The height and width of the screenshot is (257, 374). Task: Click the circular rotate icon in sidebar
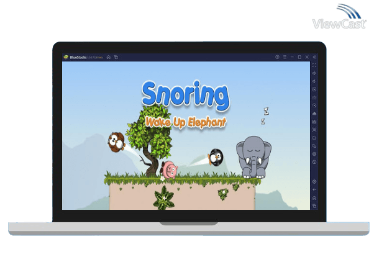pyautogui.click(x=314, y=162)
